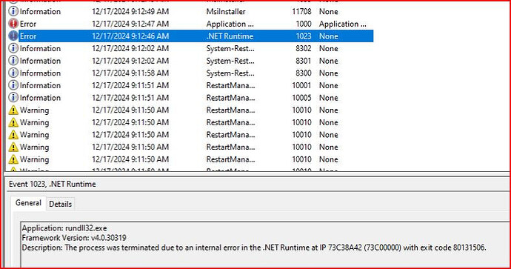Click event ID 11708
This screenshot has width=511, height=269.
(x=301, y=11)
